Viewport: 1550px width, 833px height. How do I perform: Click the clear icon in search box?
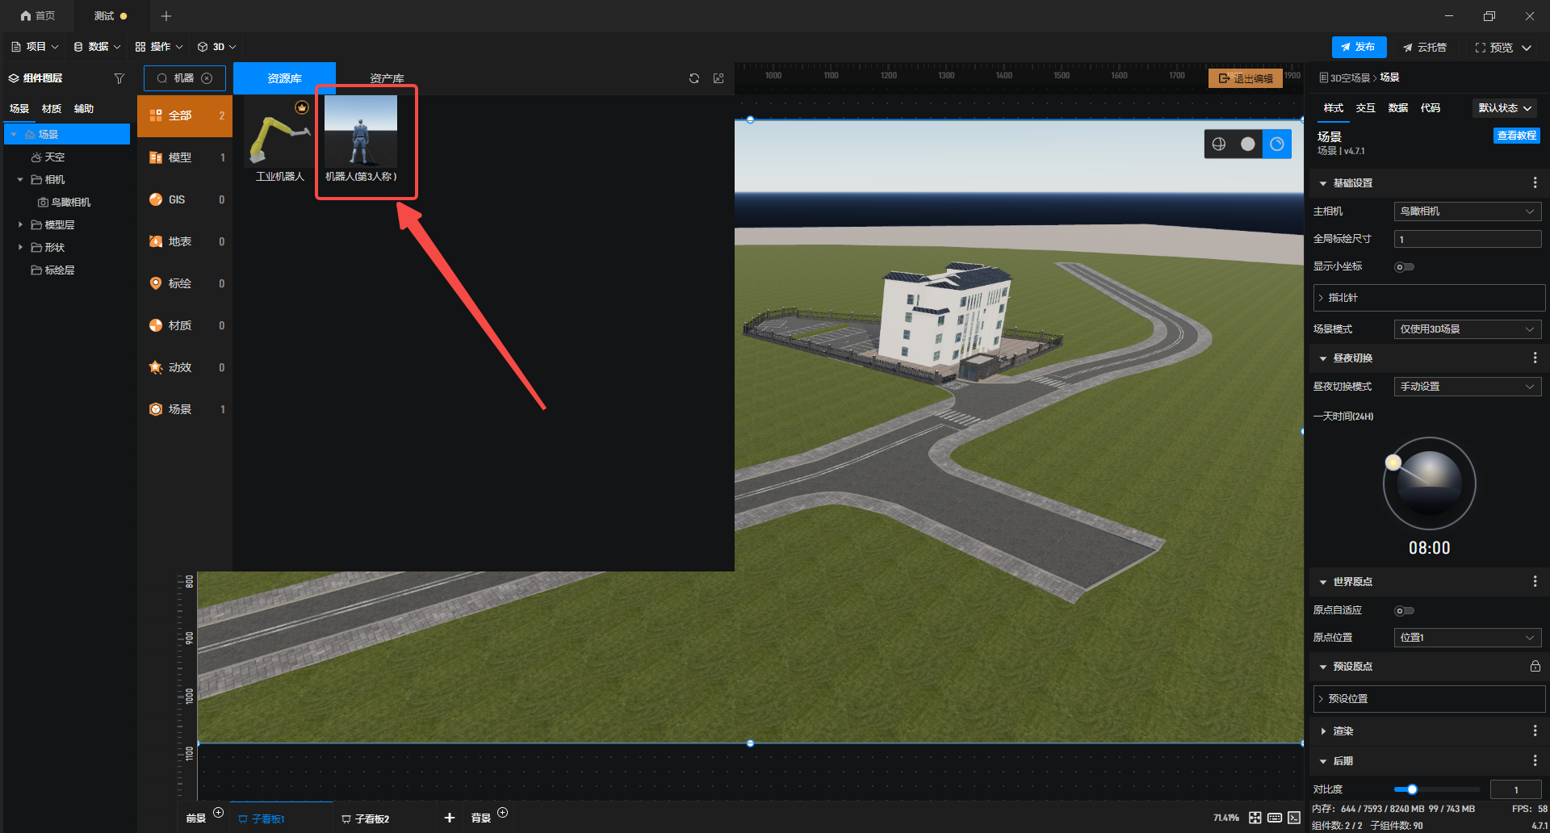pos(207,78)
